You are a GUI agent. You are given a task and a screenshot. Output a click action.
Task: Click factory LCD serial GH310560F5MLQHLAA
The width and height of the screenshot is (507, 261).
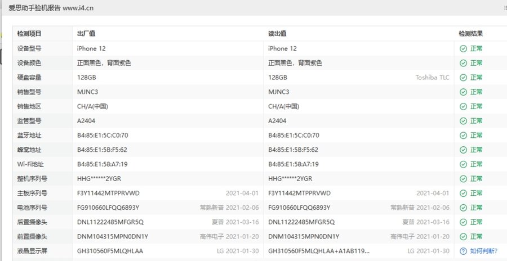[110, 251]
